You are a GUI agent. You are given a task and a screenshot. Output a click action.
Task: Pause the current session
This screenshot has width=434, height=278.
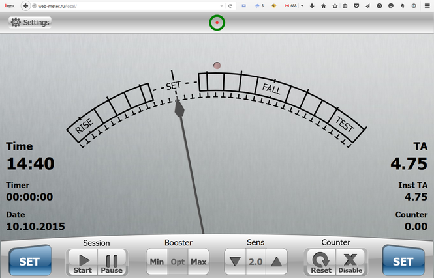[111, 262]
